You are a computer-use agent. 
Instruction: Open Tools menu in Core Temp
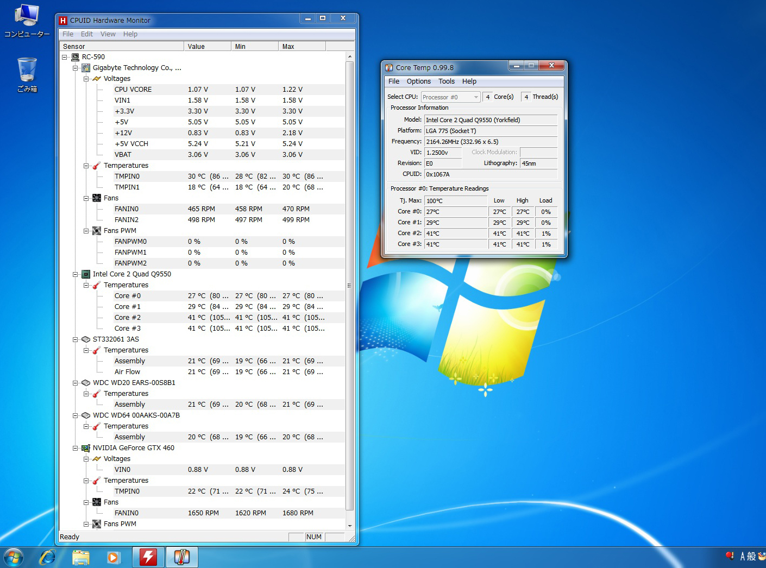(x=447, y=81)
